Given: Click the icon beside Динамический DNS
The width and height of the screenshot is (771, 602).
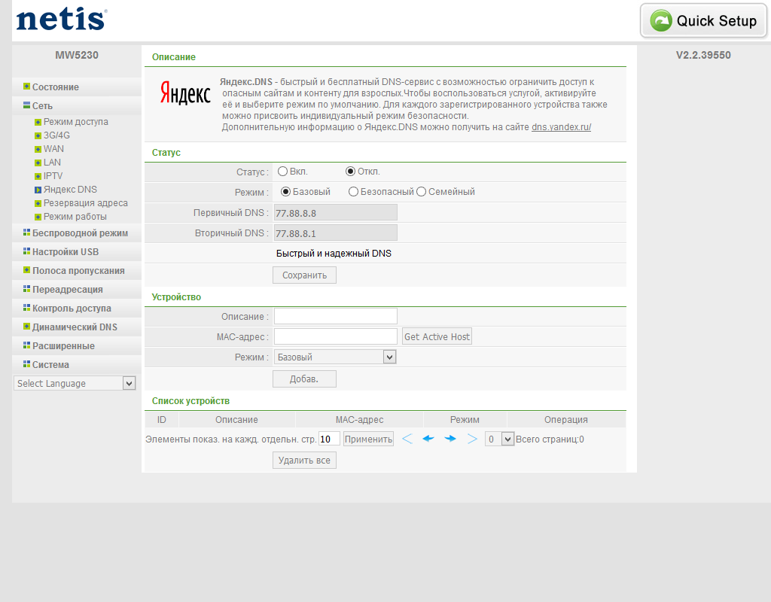Looking at the screenshot, I should point(26,327).
